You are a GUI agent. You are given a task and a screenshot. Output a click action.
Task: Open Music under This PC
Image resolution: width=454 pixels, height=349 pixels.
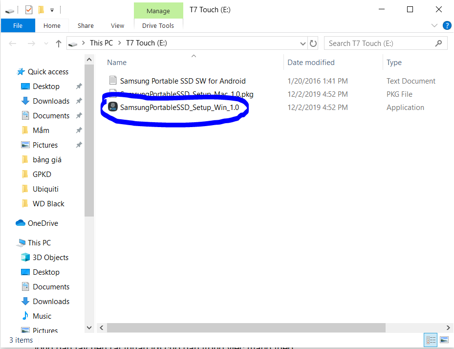[42, 316]
